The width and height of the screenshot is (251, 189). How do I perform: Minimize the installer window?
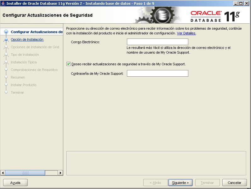tap(235, 3)
